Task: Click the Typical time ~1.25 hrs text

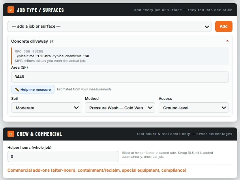Action: [x=33, y=56]
